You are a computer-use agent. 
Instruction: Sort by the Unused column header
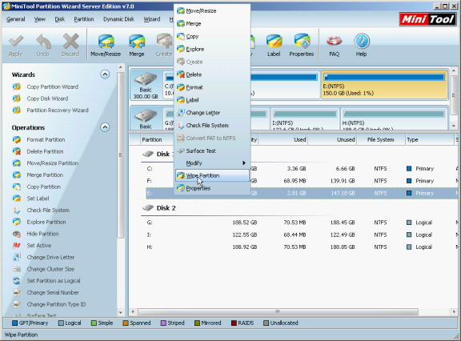point(332,139)
